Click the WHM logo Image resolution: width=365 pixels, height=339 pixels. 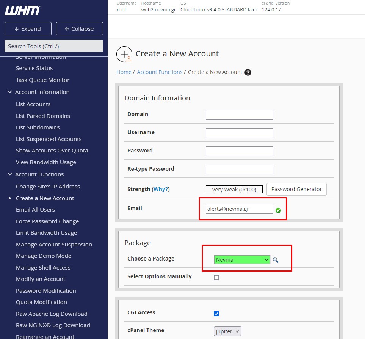click(x=22, y=11)
